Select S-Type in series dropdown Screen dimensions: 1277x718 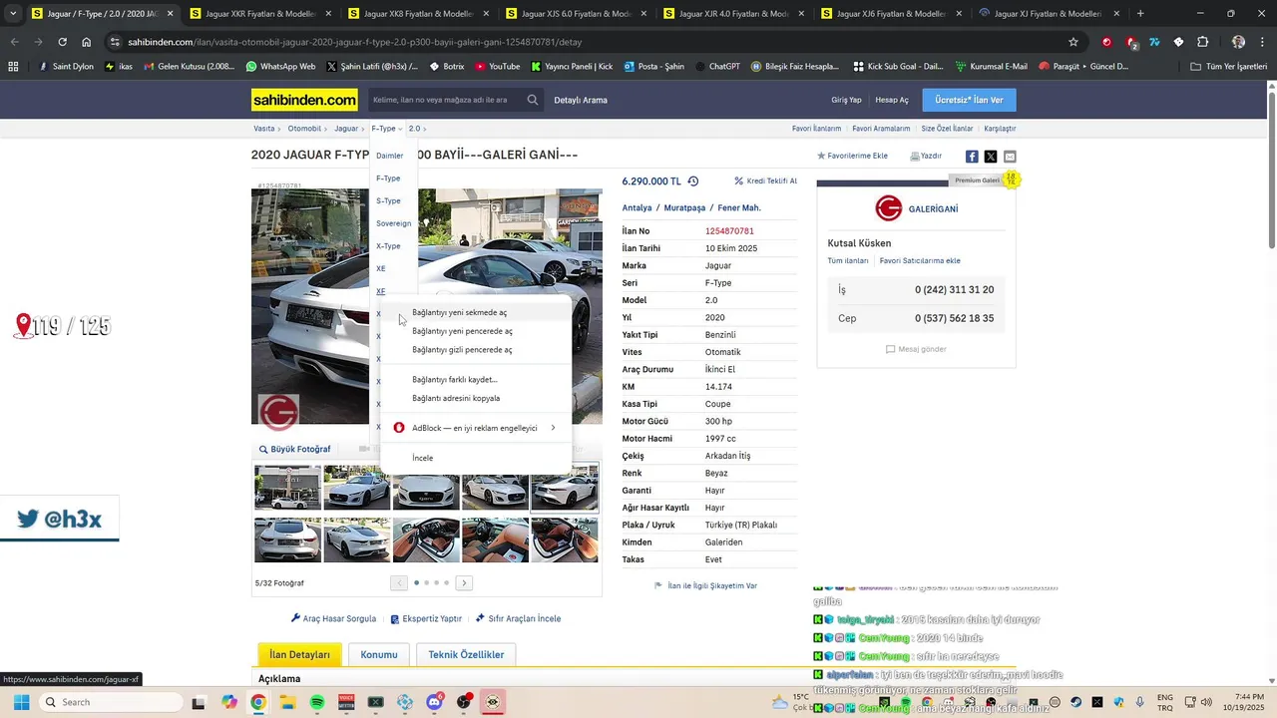pyautogui.click(x=388, y=200)
